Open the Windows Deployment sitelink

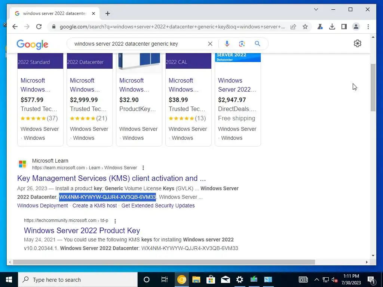tap(43, 206)
